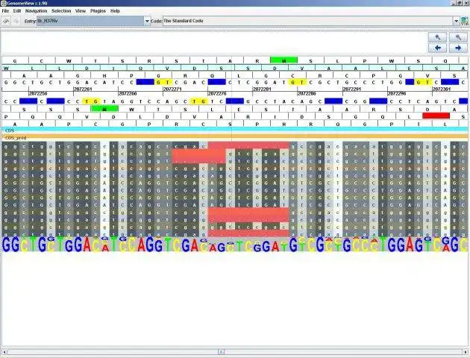Click ruler position 2072266

pyautogui.click(x=128, y=93)
